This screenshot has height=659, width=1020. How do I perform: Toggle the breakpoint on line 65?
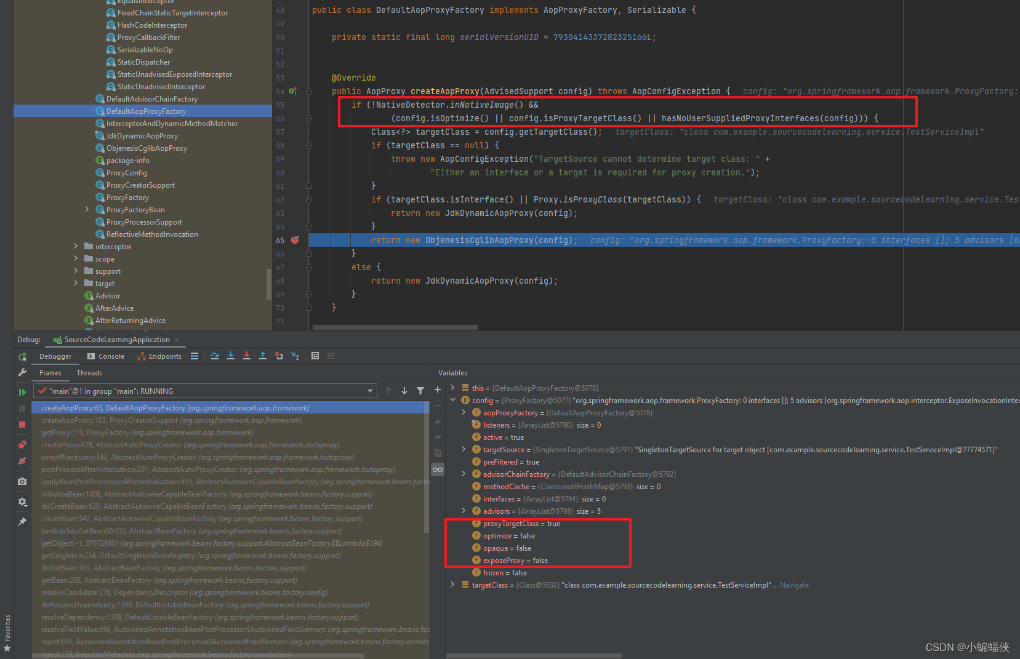295,240
